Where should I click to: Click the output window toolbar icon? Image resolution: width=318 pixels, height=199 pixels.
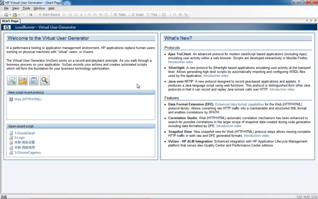[x=164, y=14]
